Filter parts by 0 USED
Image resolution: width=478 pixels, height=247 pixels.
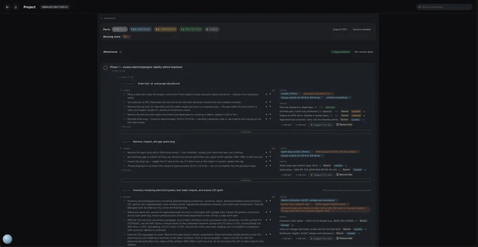[x=212, y=29]
